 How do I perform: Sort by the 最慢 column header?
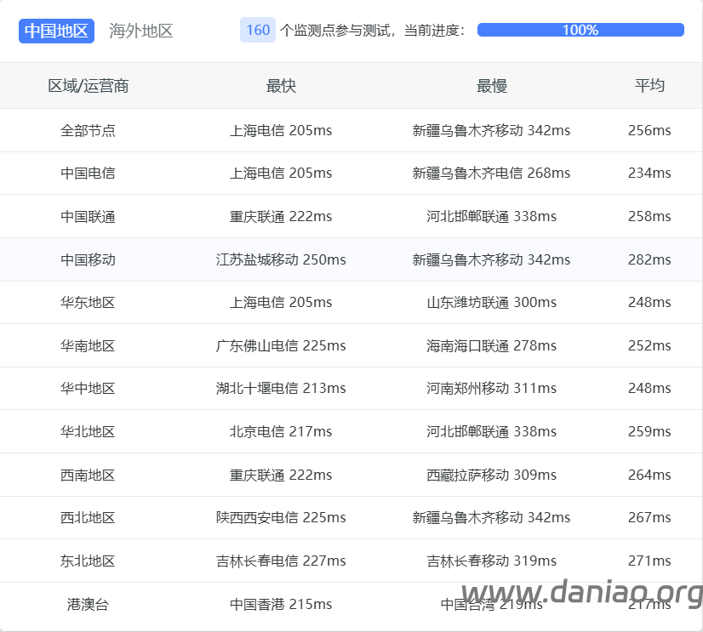point(491,86)
